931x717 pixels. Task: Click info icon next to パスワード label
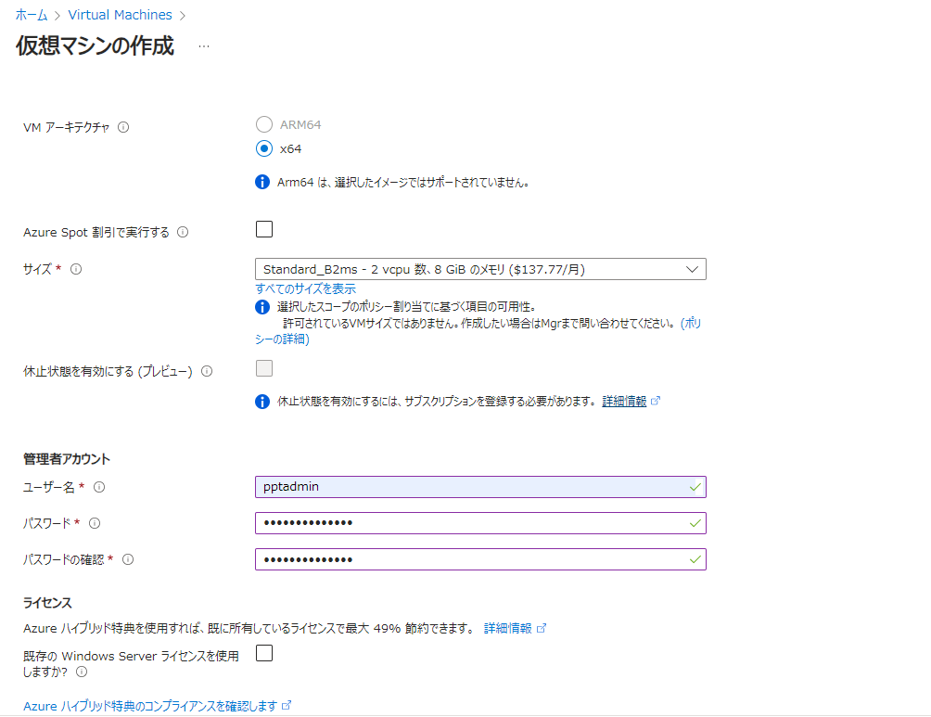point(95,523)
